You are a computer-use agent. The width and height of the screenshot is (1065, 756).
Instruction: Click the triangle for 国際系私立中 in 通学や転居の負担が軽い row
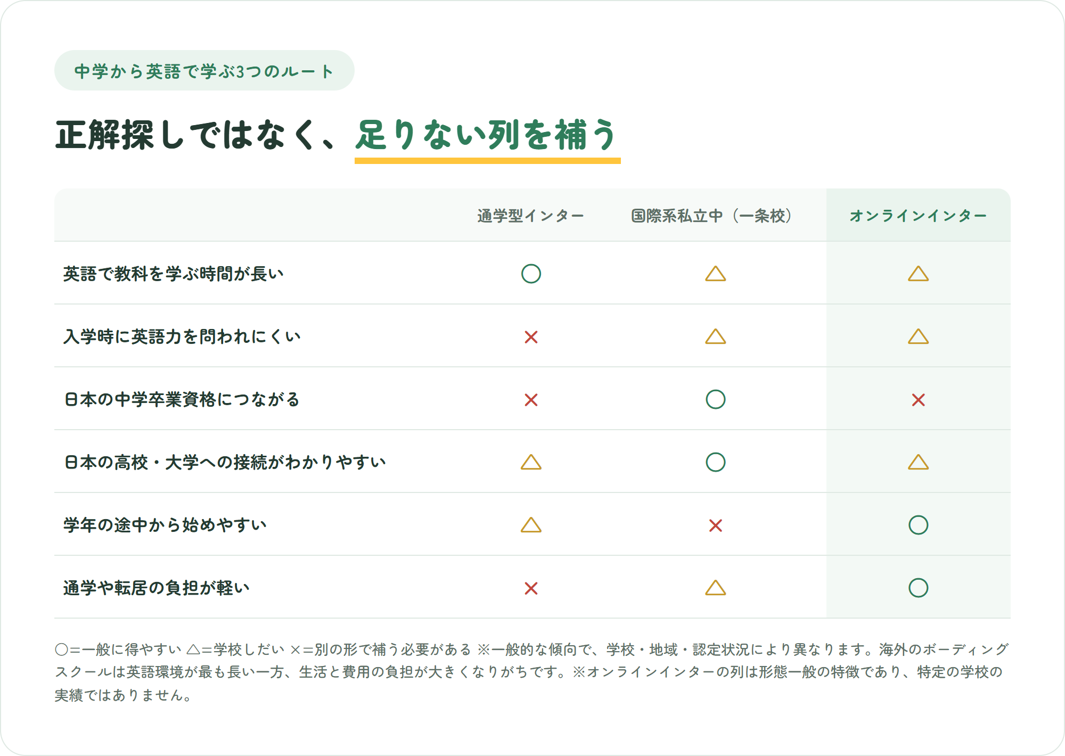coord(716,588)
